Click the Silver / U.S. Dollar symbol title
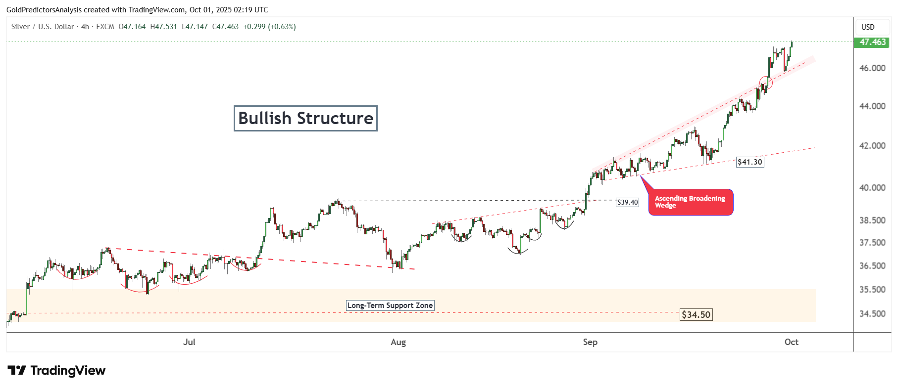 pos(43,27)
